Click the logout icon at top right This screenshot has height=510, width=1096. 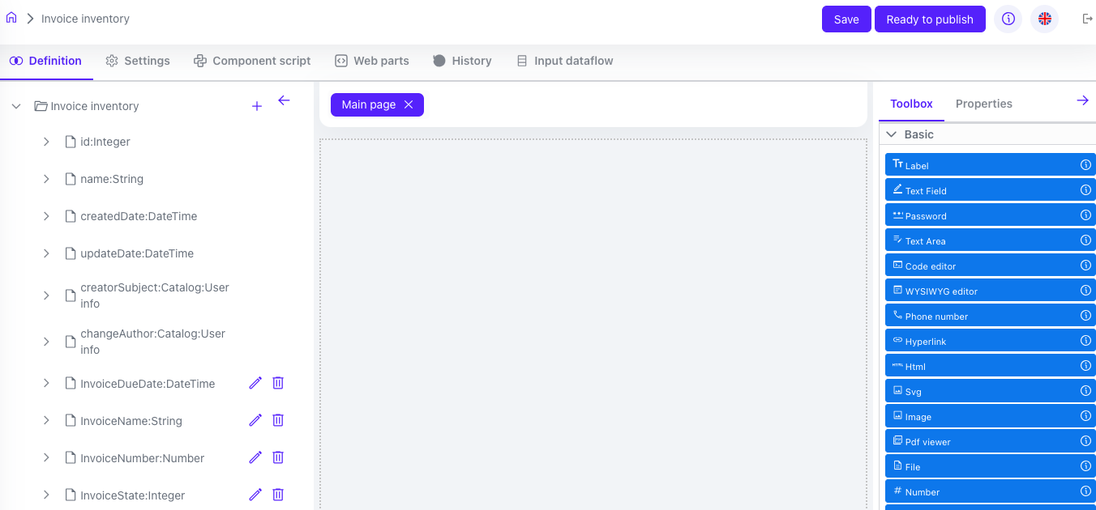point(1087,19)
